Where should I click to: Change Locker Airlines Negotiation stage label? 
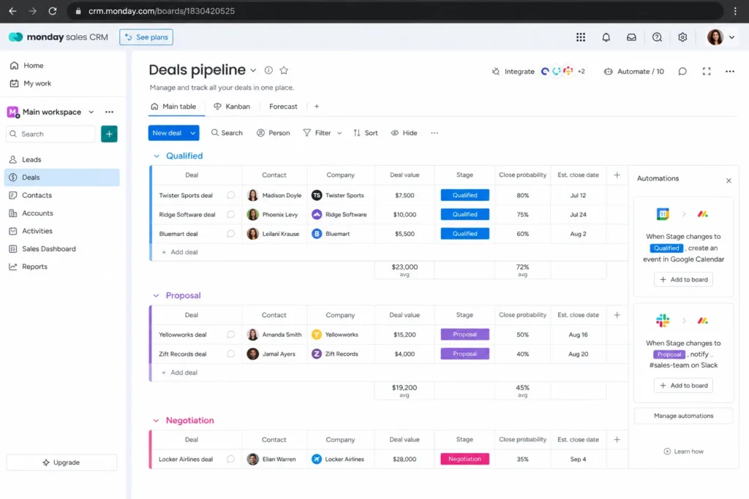(x=464, y=459)
